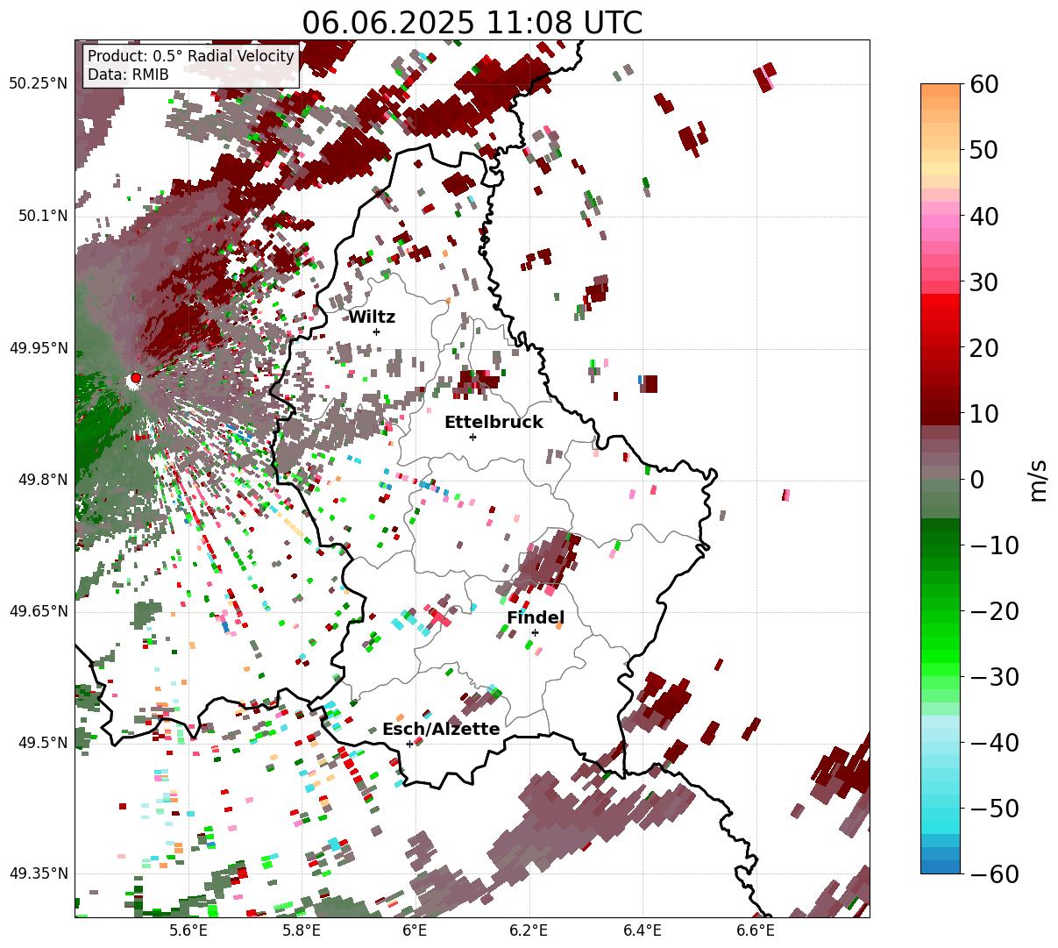Click the 49.5°N latitude tick label
1058x948 pixels.
(x=42, y=743)
